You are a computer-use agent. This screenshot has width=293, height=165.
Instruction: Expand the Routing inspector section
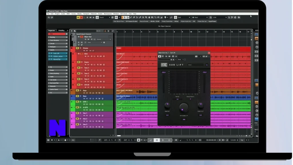pos(58,37)
